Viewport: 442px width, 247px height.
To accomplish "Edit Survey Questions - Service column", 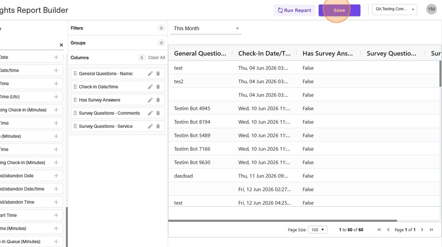I will tap(150, 126).
